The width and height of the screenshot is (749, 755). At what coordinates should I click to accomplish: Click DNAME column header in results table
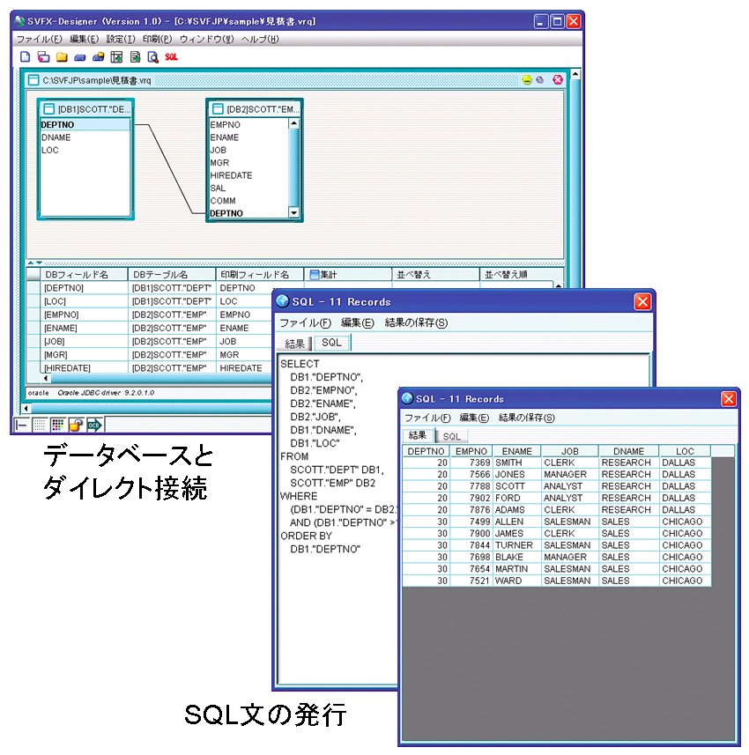[x=629, y=451]
